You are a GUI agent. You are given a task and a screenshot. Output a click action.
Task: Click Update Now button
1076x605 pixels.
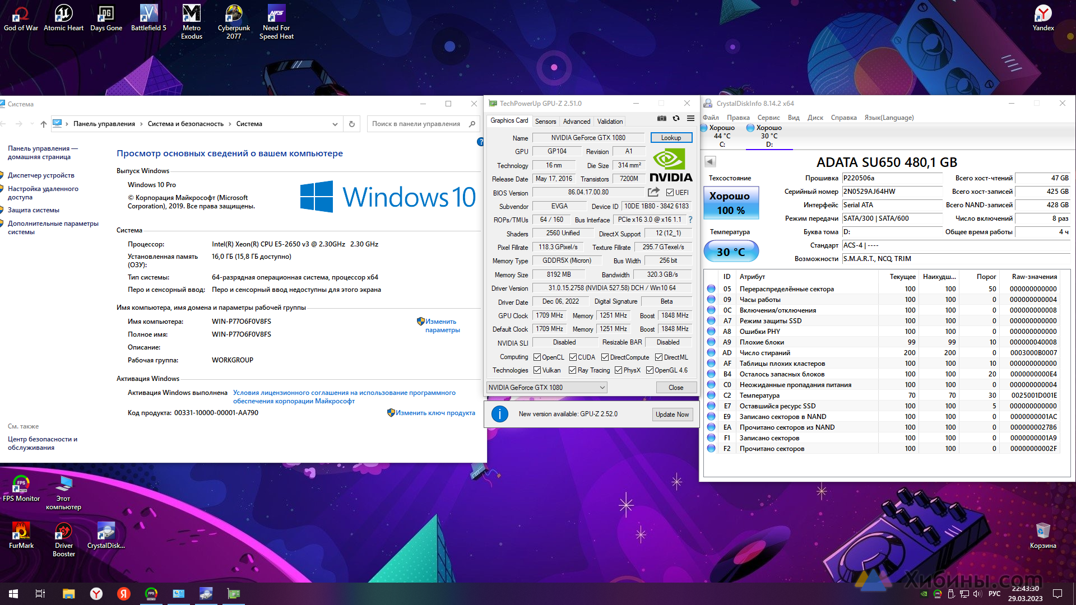[672, 415]
